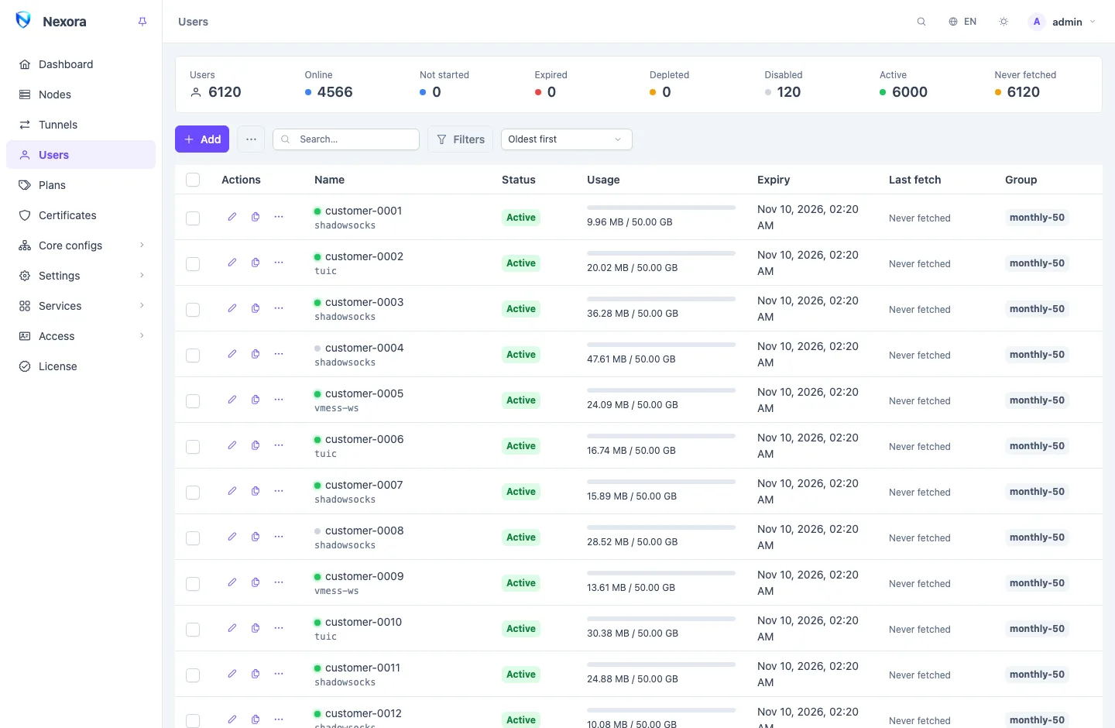Go to Dashboard in the sidebar

coord(81,64)
